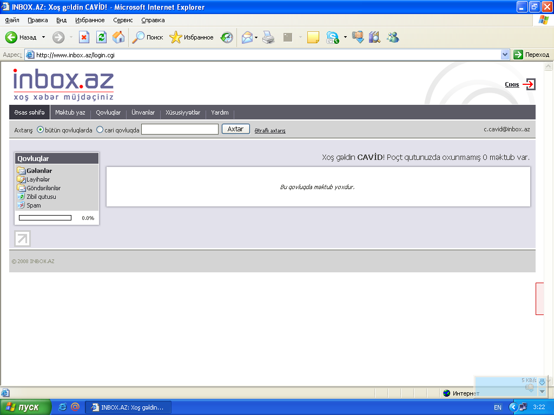Click the пуск Start button
This screenshot has width=554, height=415.
(25, 407)
